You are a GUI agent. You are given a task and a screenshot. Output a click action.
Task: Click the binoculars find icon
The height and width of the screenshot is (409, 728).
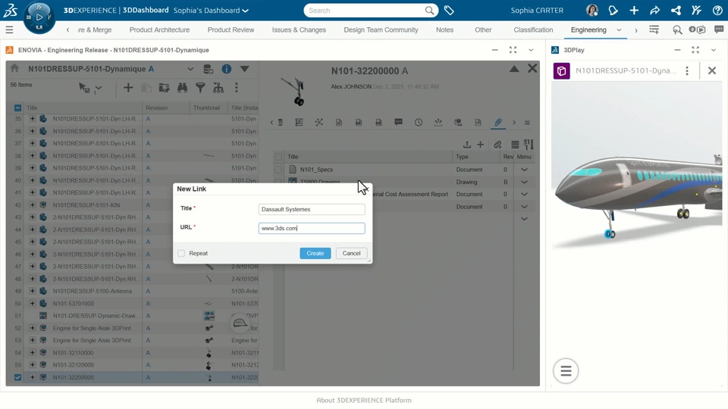(x=183, y=88)
